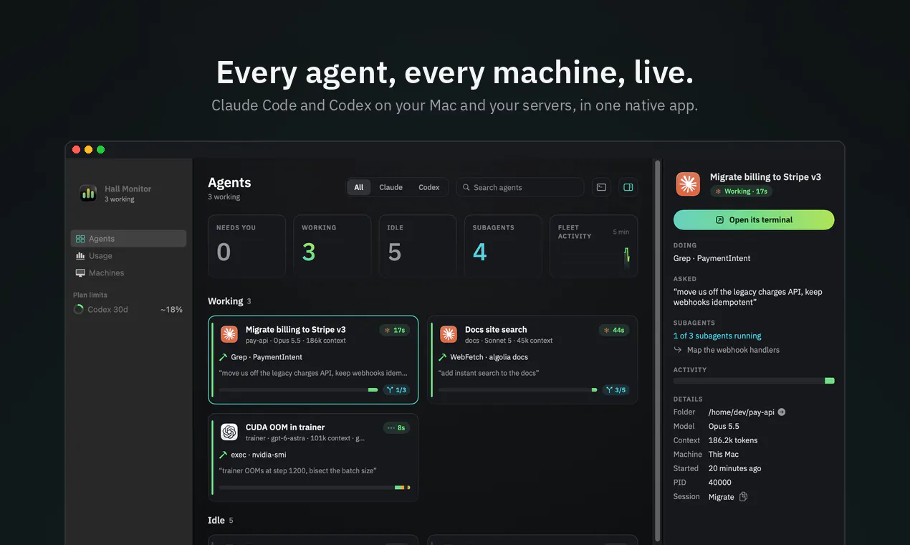Click the hammer icon beside Grep · PaymentIntent
Viewport: 910px width, 545px height.
click(224, 357)
